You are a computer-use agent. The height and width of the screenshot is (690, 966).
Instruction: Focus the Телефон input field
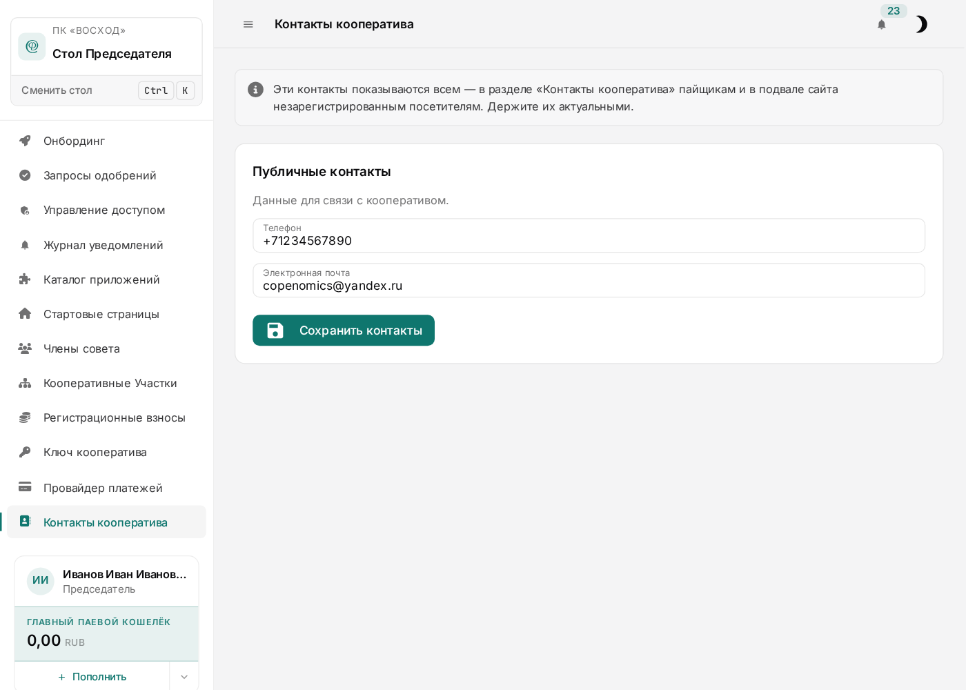pos(589,235)
